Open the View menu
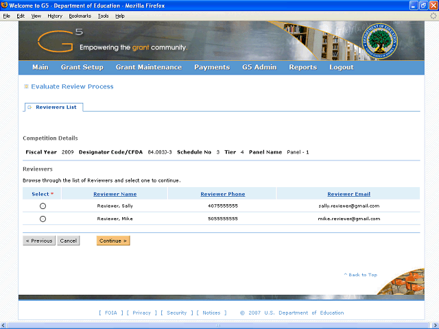Image resolution: width=439 pixels, height=329 pixels. [x=36, y=16]
